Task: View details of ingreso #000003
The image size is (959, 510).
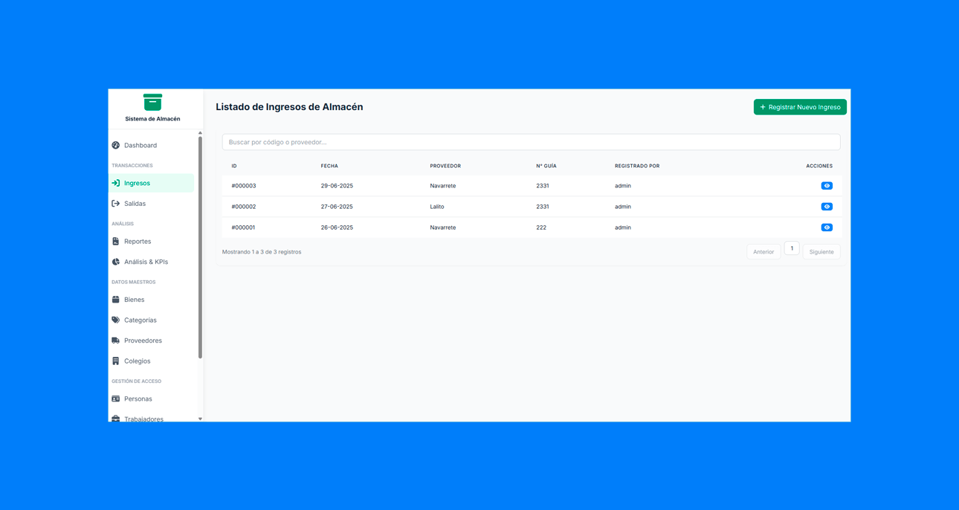Action: coord(826,186)
